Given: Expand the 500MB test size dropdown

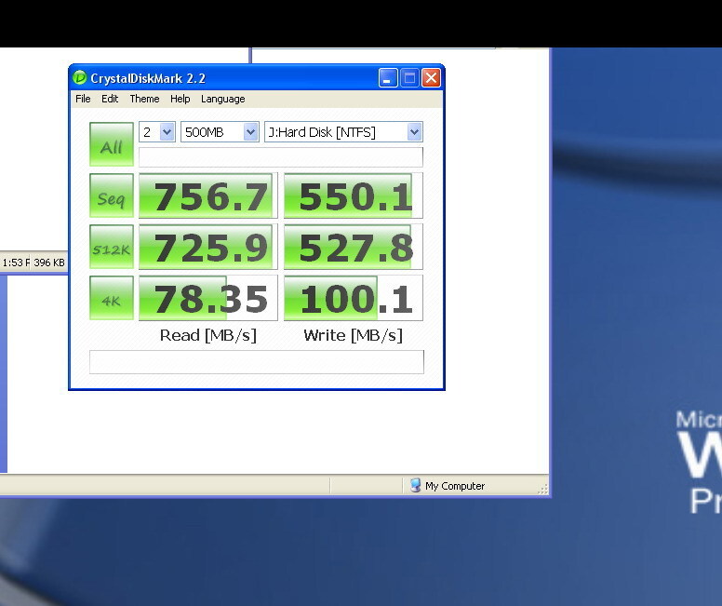Looking at the screenshot, I should pos(220,132).
